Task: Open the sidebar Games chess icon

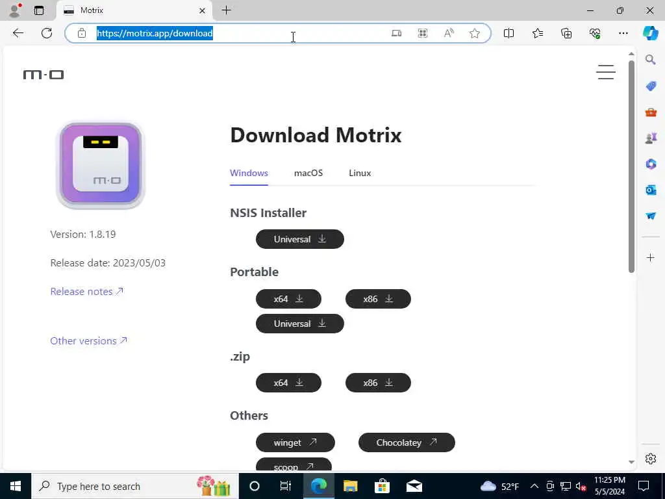Action: (x=651, y=138)
